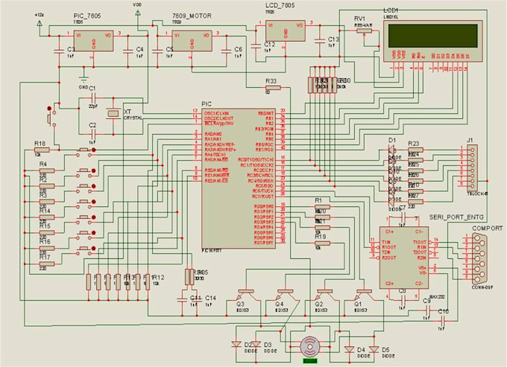The width and height of the screenshot is (507, 367).
Task: Select capacitor C3 symbol
Action: 59,51
